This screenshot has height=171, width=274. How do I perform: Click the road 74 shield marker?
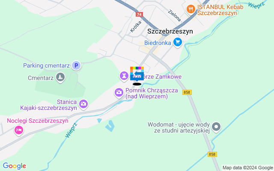139,14
